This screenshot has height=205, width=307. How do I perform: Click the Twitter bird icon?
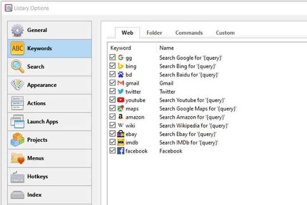(x=120, y=91)
